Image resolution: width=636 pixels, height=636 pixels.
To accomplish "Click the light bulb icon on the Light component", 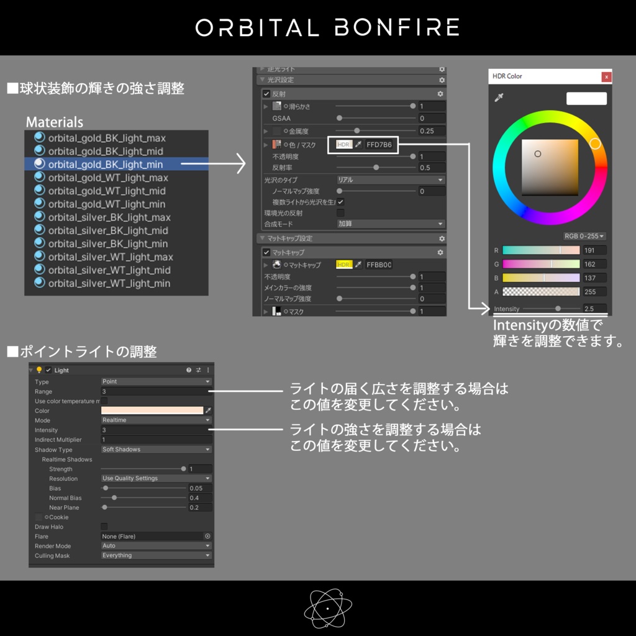I will pyautogui.click(x=40, y=370).
